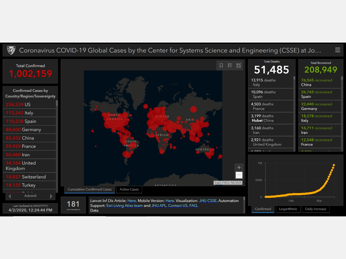
Task: Switch the chart to Logarithmic
Action: click(x=288, y=209)
